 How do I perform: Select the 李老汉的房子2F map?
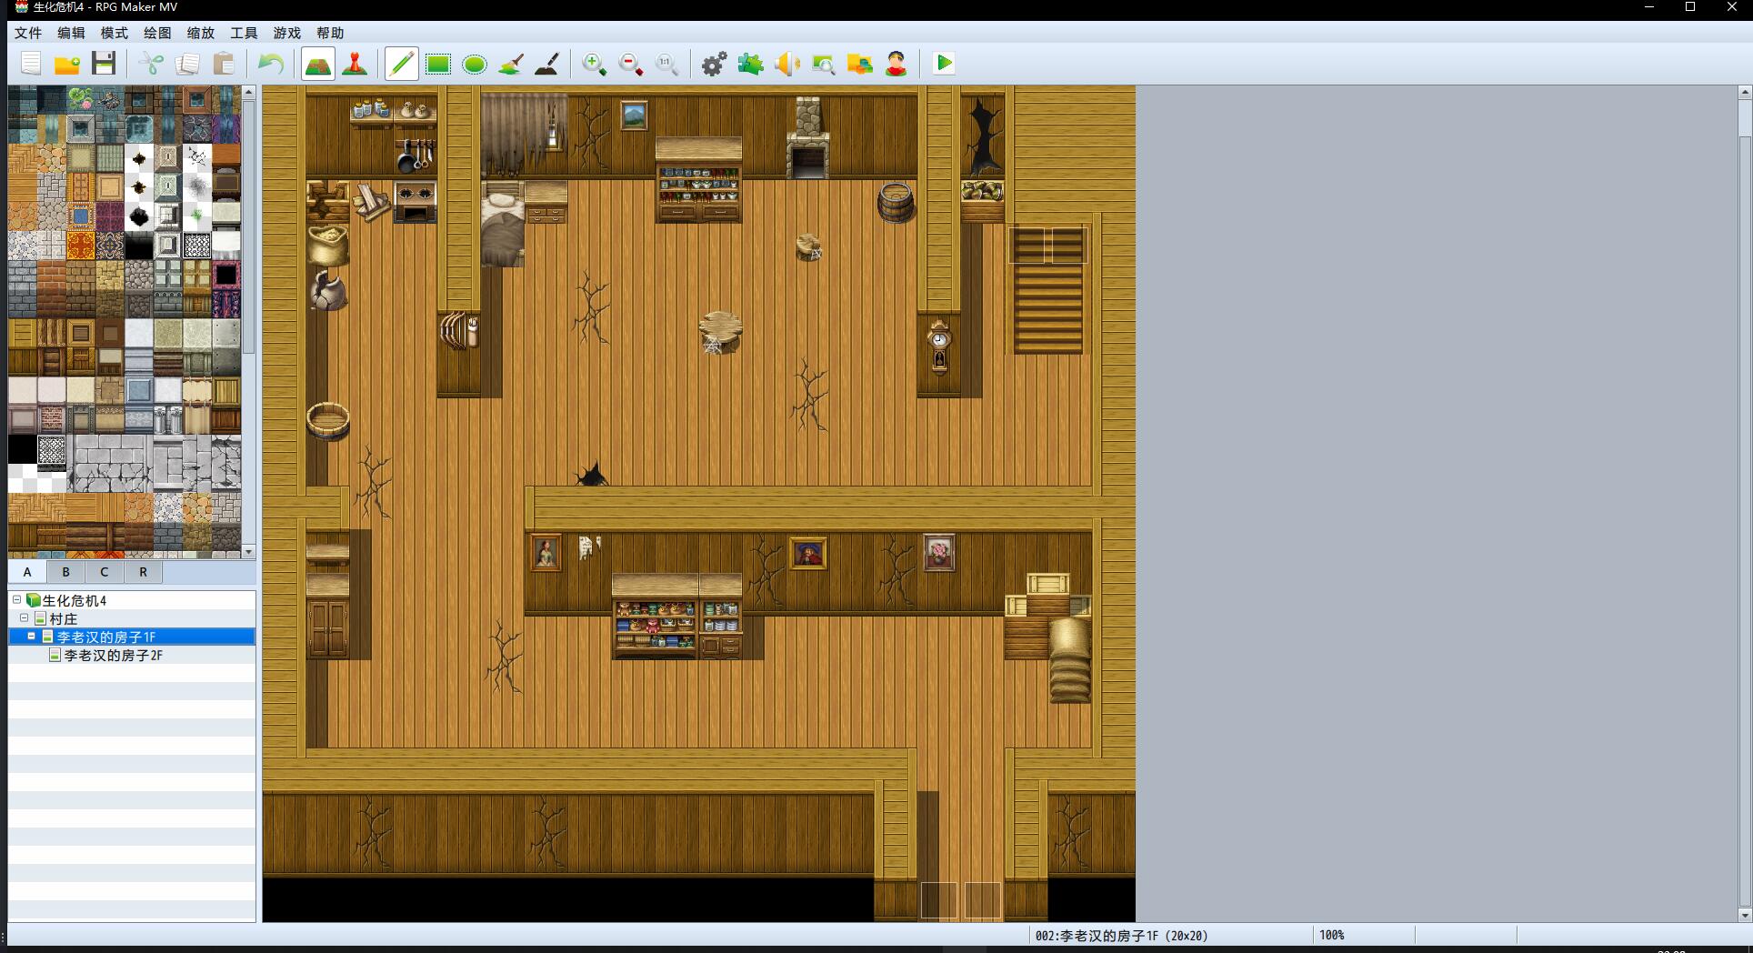[x=114, y=655]
